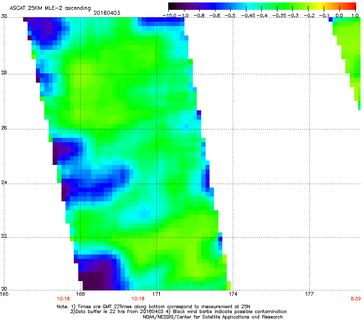This screenshot has height=320, width=364.
Task: Select the date label 20160403 under the title
Action: pyautogui.click(x=107, y=13)
